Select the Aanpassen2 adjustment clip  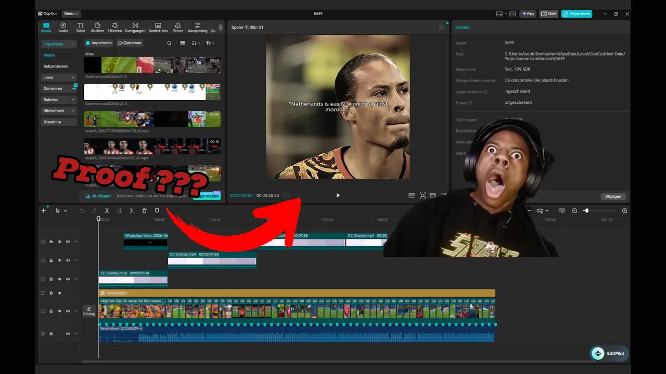click(x=297, y=293)
